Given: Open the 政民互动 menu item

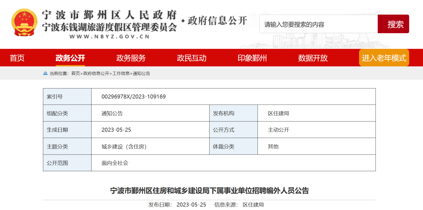Looking at the screenshot, I should coord(192,58).
